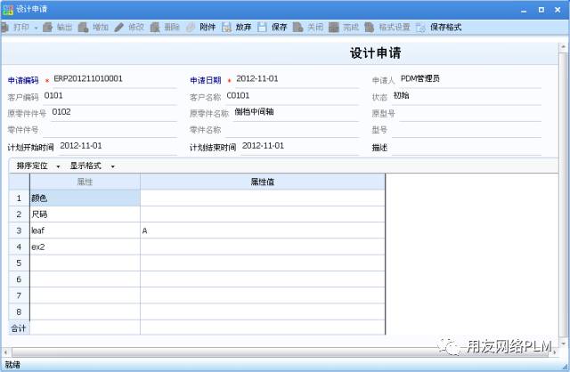
Task: Click the 修改 (edit) pencil icon
Action: (x=120, y=28)
